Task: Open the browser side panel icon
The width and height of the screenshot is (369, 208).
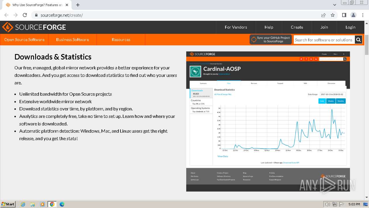Action: 344,15
